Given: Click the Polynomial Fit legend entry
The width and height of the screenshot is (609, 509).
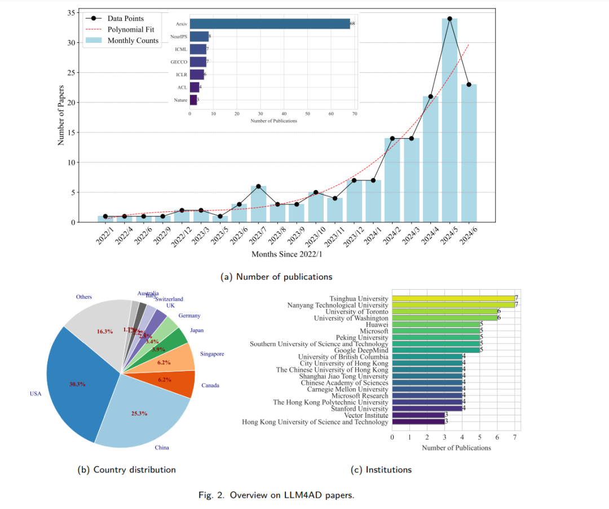Looking at the screenshot, I should pyautogui.click(x=120, y=29).
